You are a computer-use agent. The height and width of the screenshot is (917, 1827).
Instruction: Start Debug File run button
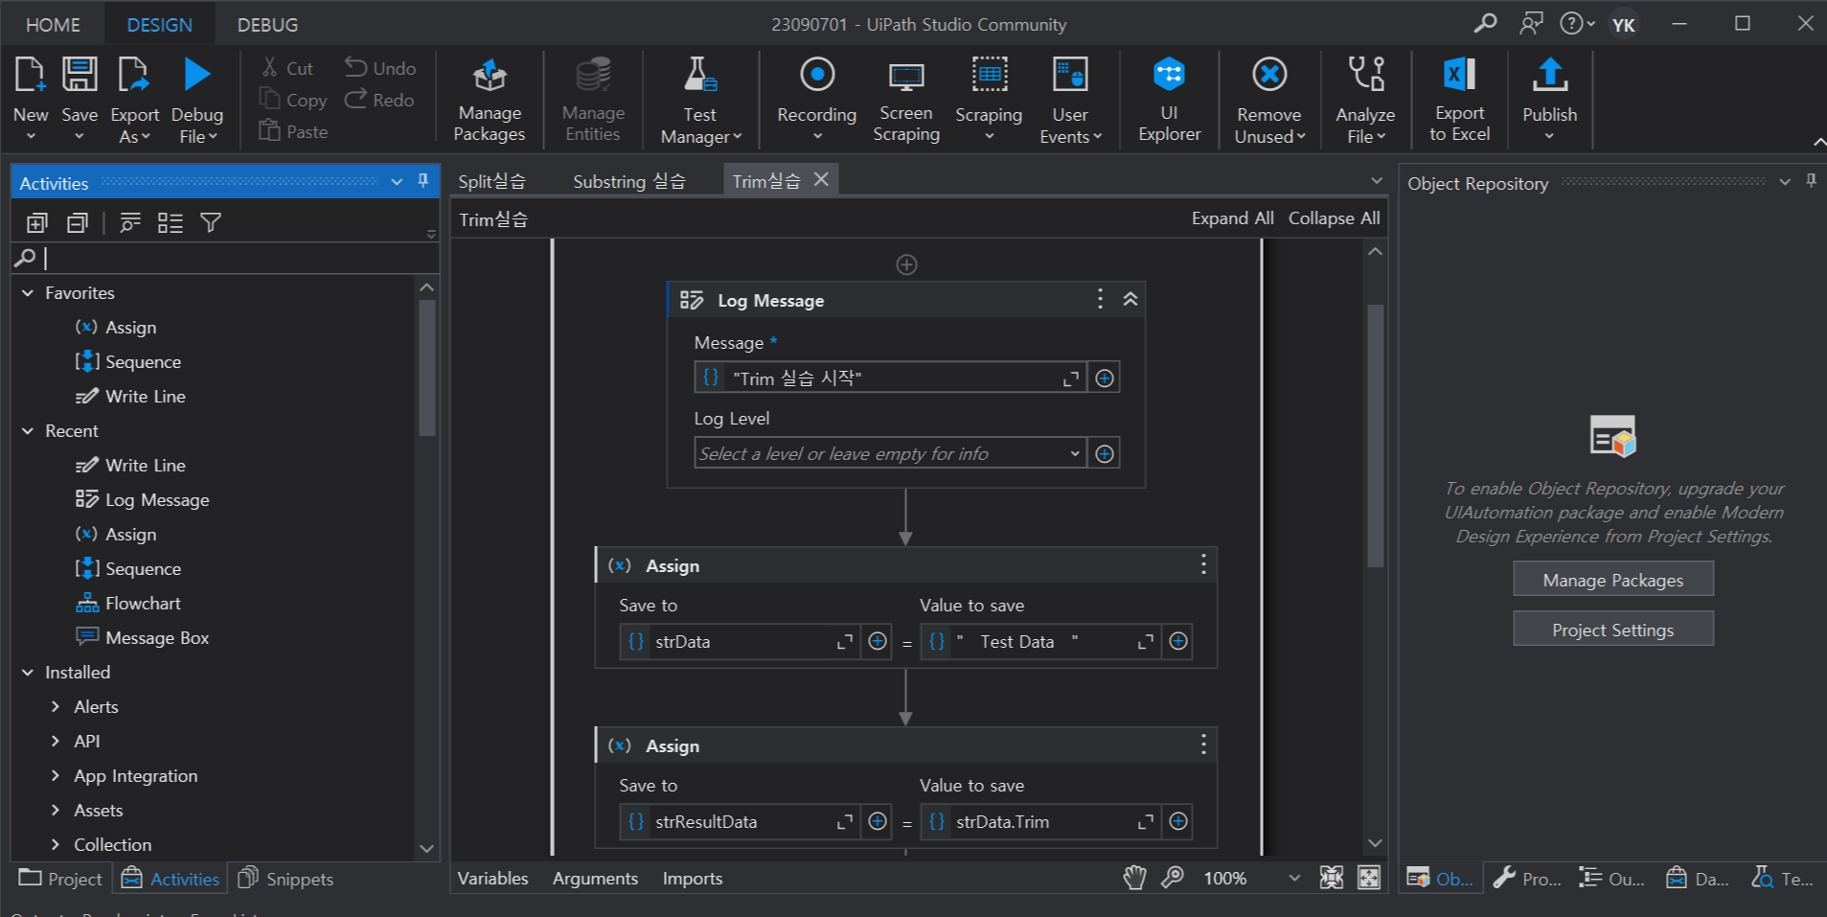point(197,75)
